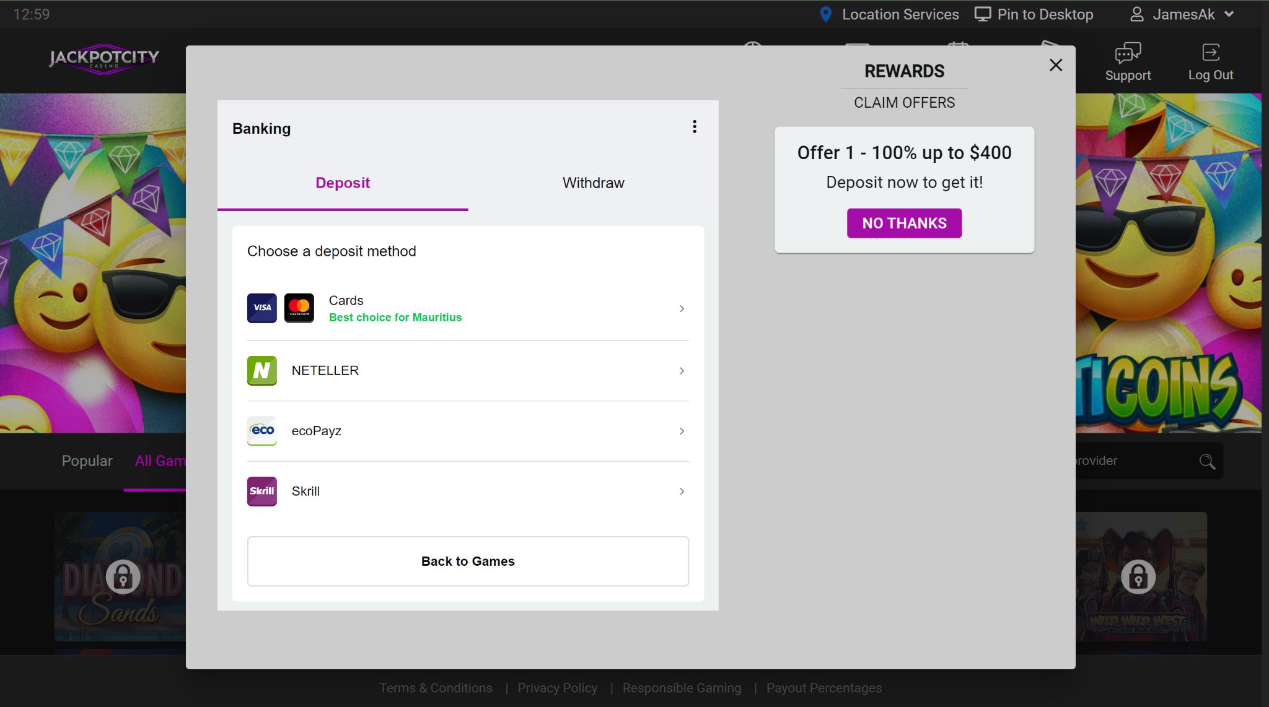1269x707 pixels.
Task: Click the lock icon on Wild Wild West
Action: point(1138,577)
